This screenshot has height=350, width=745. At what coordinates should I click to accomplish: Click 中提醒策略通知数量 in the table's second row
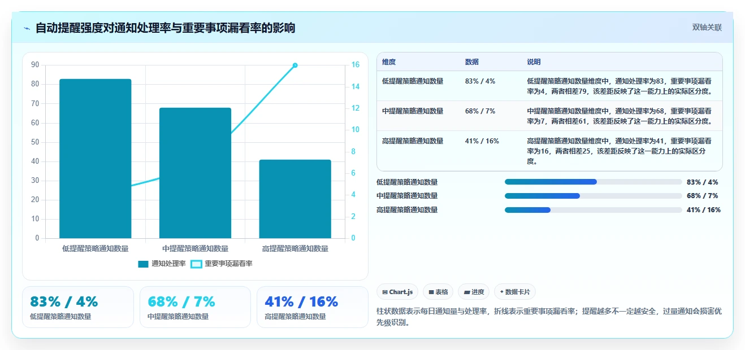(413, 111)
